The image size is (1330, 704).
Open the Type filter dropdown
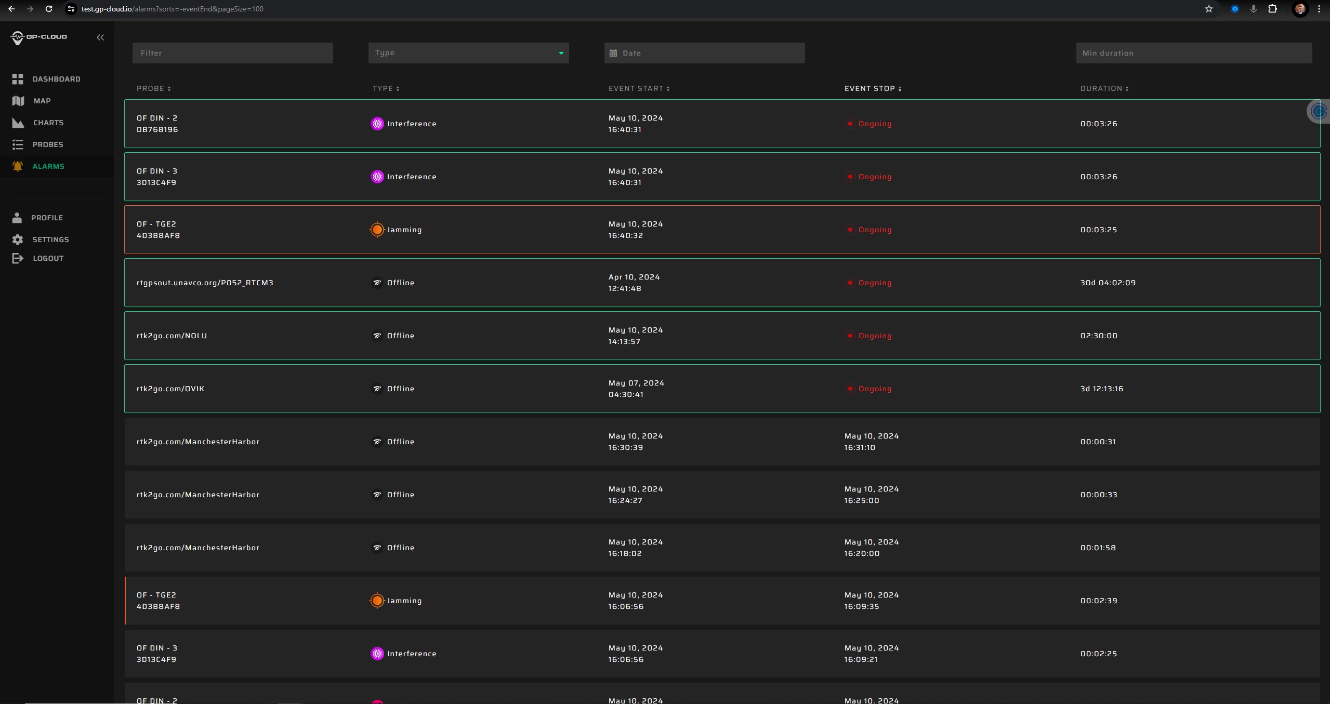468,53
